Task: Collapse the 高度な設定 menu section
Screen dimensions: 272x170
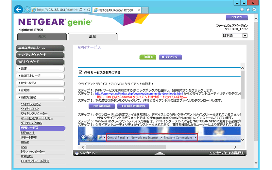Action: point(40,97)
